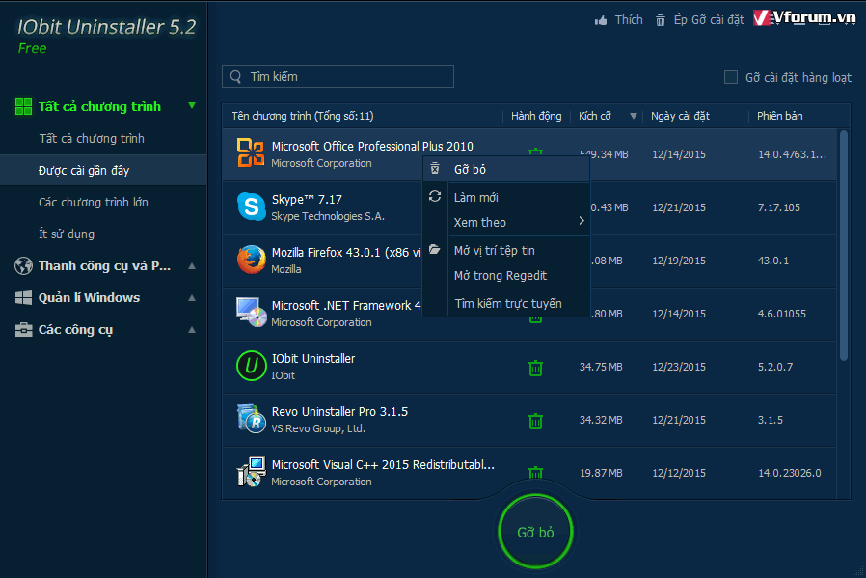Select Tìm kiếm trực tuyến menu entry

[506, 303]
